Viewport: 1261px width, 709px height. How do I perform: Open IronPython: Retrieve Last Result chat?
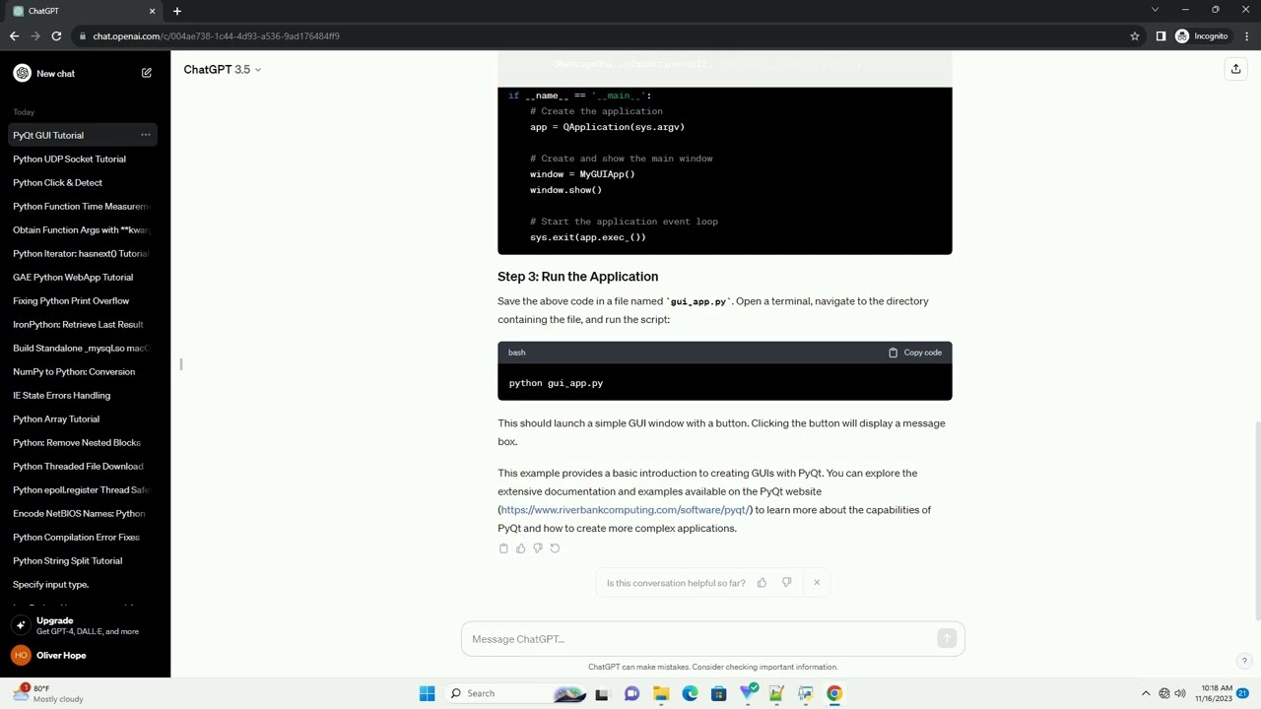85,324
